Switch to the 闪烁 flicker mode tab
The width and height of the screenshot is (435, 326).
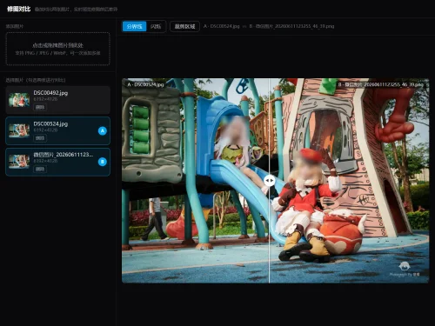[156, 26]
